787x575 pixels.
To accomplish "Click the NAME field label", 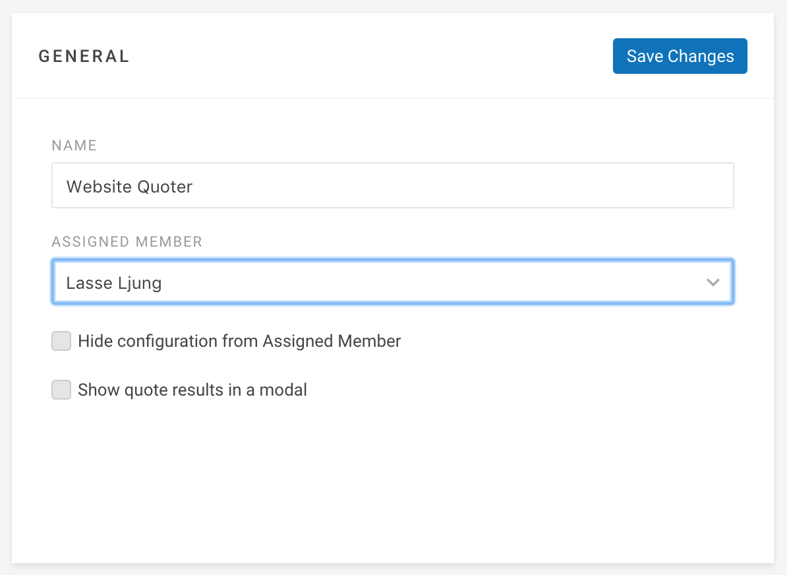I will coord(74,146).
